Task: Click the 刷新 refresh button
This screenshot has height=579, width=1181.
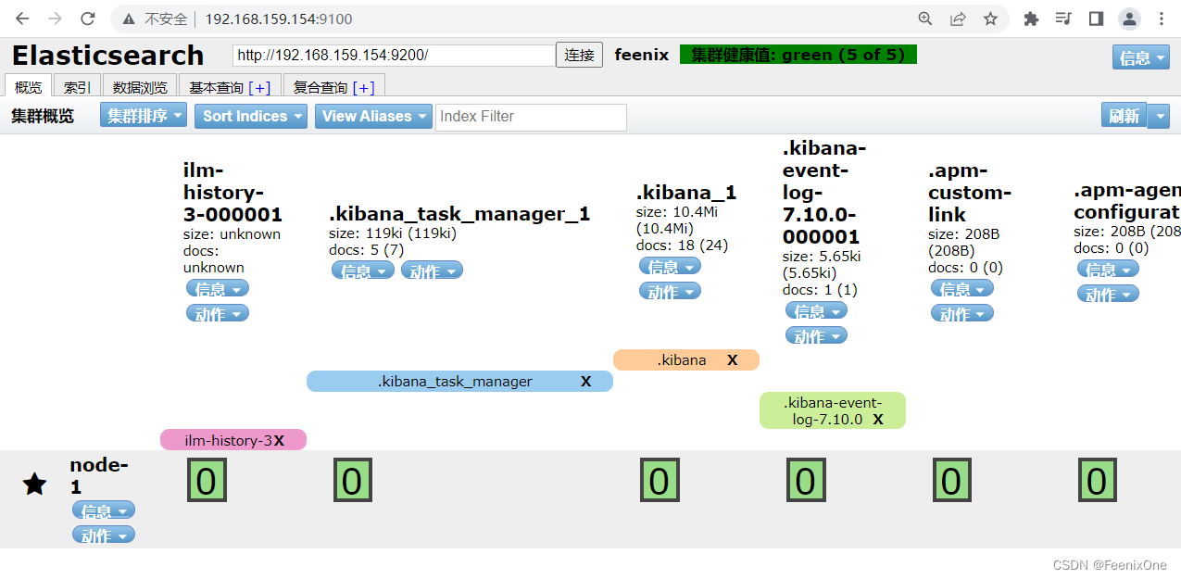Action: 1124,116
